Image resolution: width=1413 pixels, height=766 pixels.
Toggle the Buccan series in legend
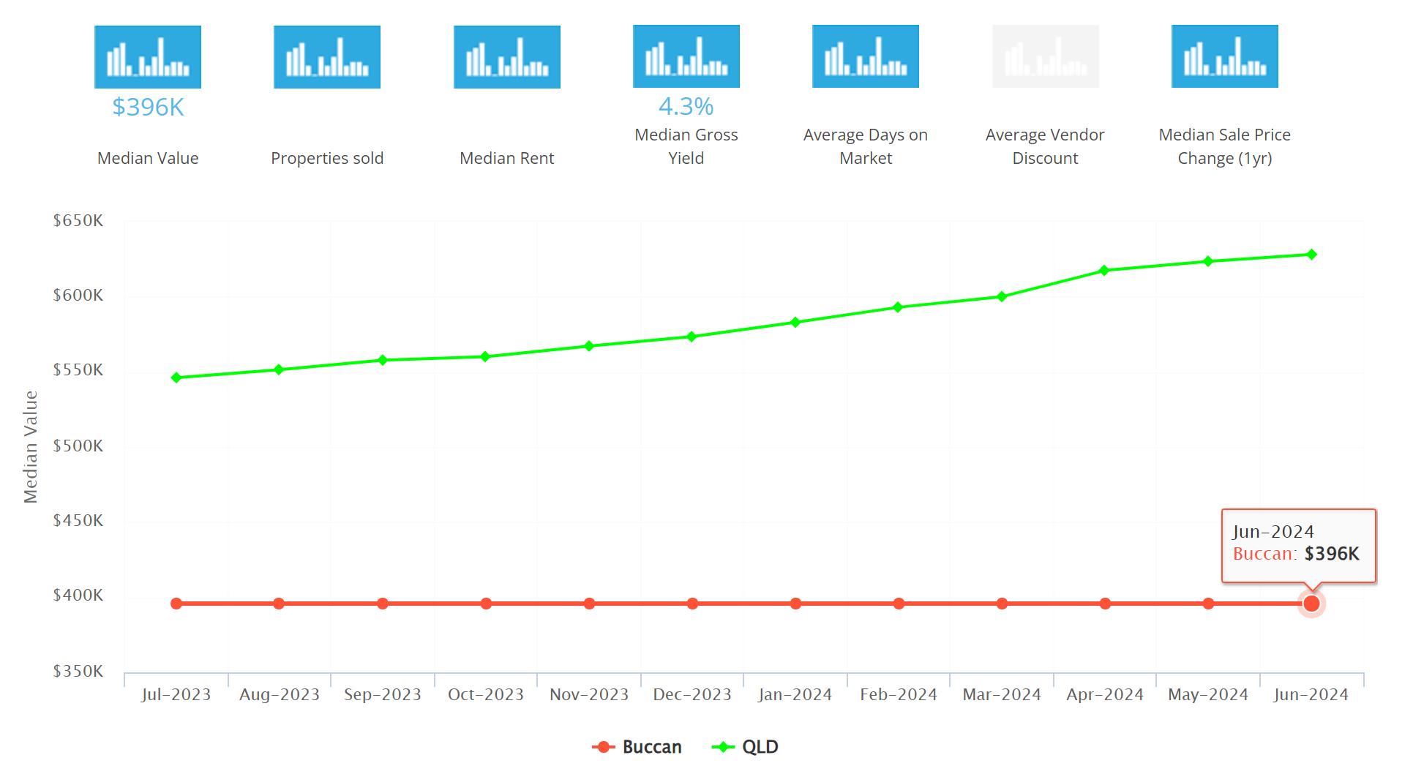[637, 747]
